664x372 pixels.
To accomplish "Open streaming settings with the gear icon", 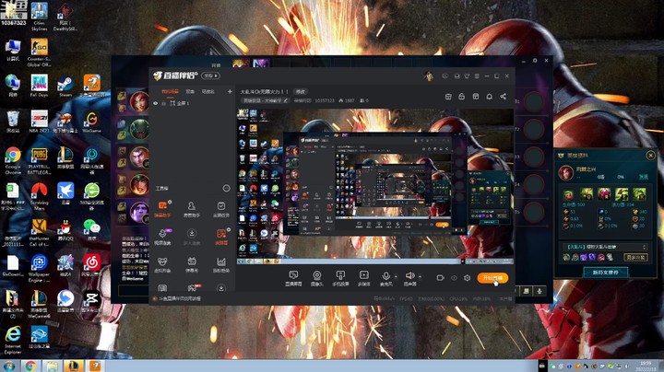I will pos(467,278).
